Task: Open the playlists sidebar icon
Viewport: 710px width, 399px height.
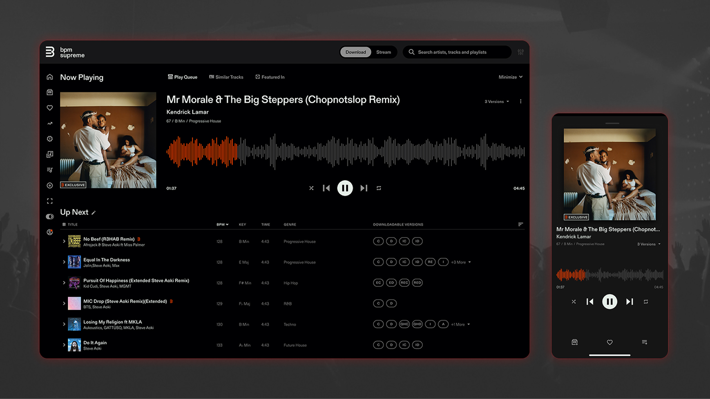Action: [50, 170]
